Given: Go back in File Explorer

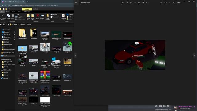Looking at the screenshot, I should click(1, 25).
